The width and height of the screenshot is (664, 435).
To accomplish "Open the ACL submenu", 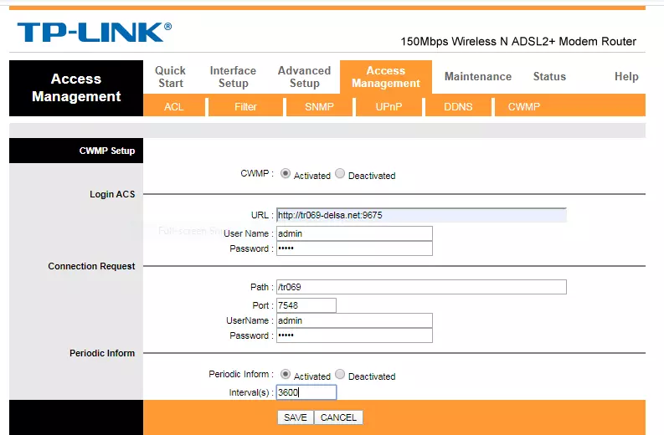I will tap(174, 106).
